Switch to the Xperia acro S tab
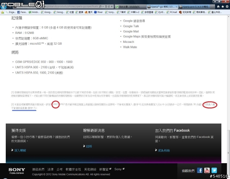The height and width of the screenshot is (179, 230). click(194, 7)
